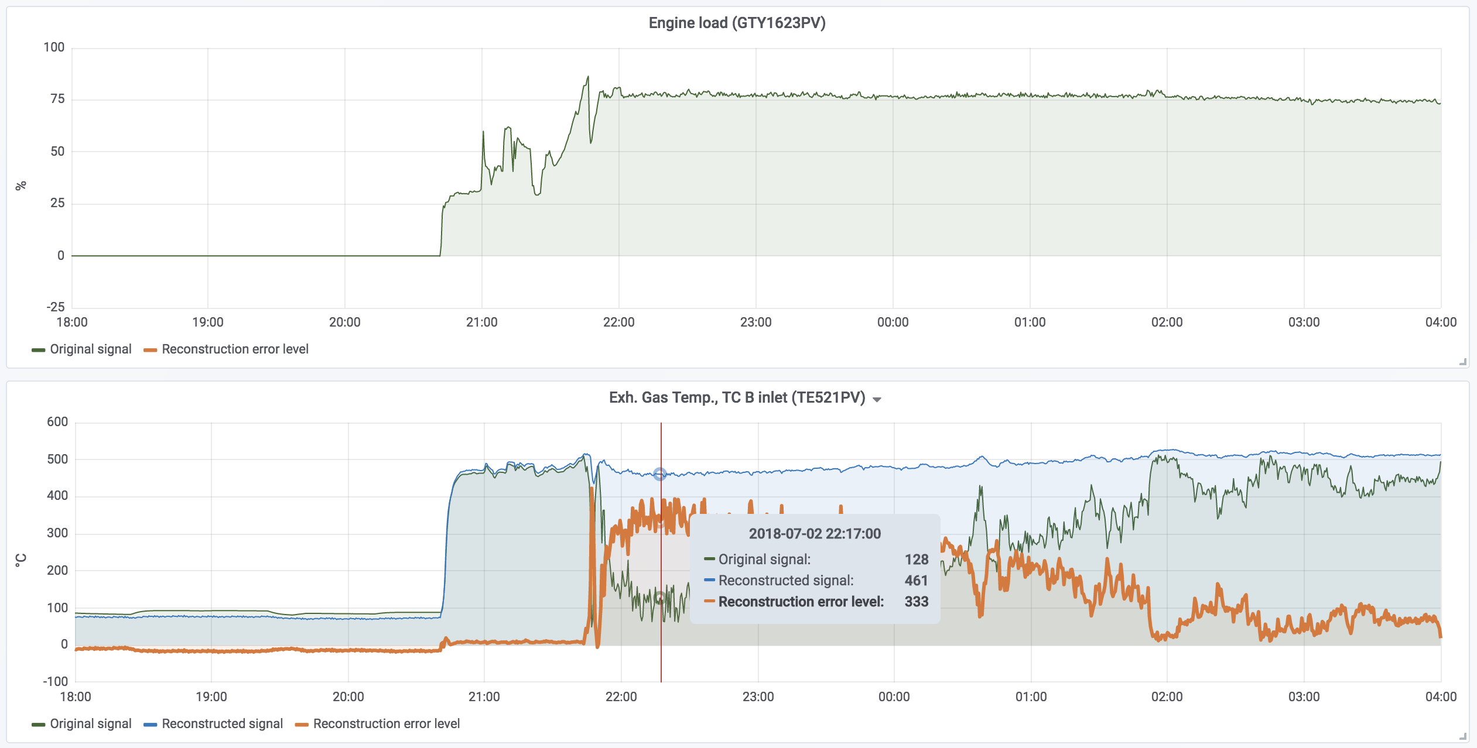Toggle Reconstruction error level in the bottom panel legend
The height and width of the screenshot is (748, 1477).
point(386,724)
